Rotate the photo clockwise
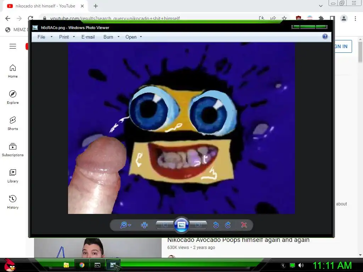363x272 pixels. coord(228,225)
